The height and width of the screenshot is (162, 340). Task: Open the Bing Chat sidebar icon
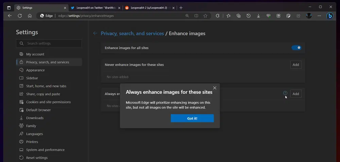pyautogui.click(x=329, y=16)
